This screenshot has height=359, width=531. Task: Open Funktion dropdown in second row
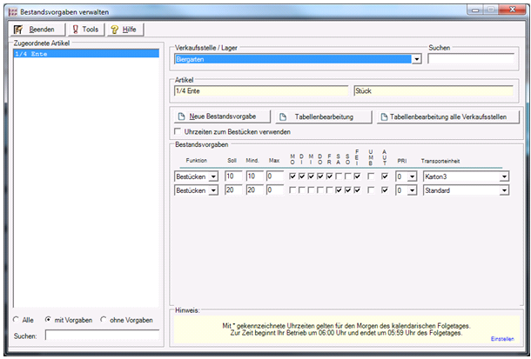213,190
